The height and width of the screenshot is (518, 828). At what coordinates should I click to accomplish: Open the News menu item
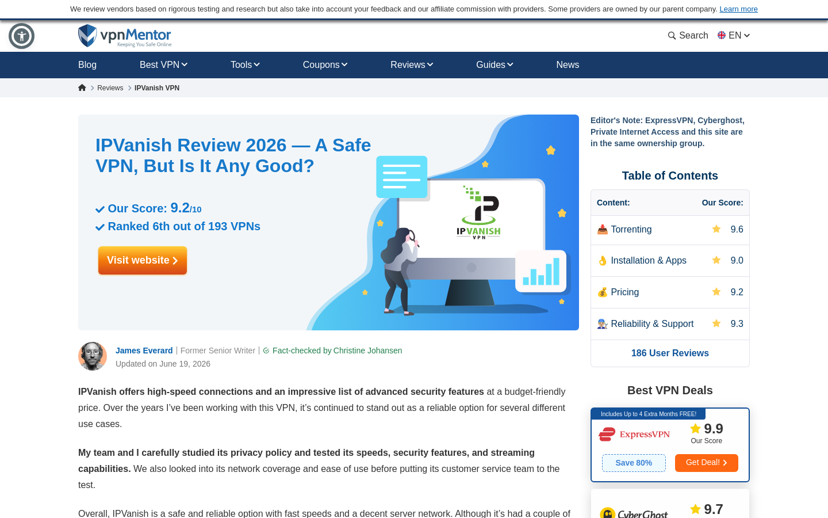point(568,65)
